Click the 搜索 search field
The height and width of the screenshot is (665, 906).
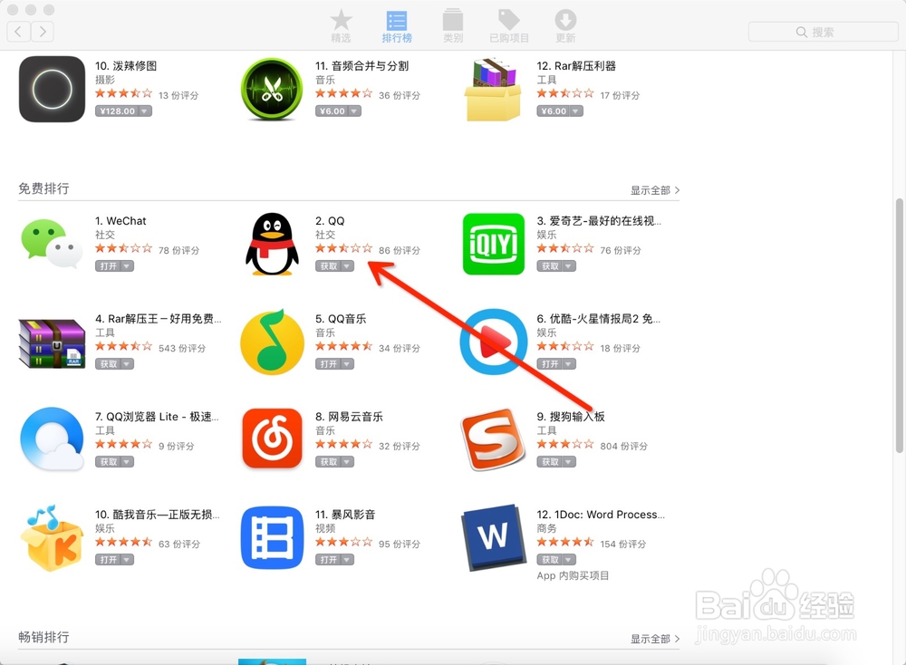click(823, 32)
